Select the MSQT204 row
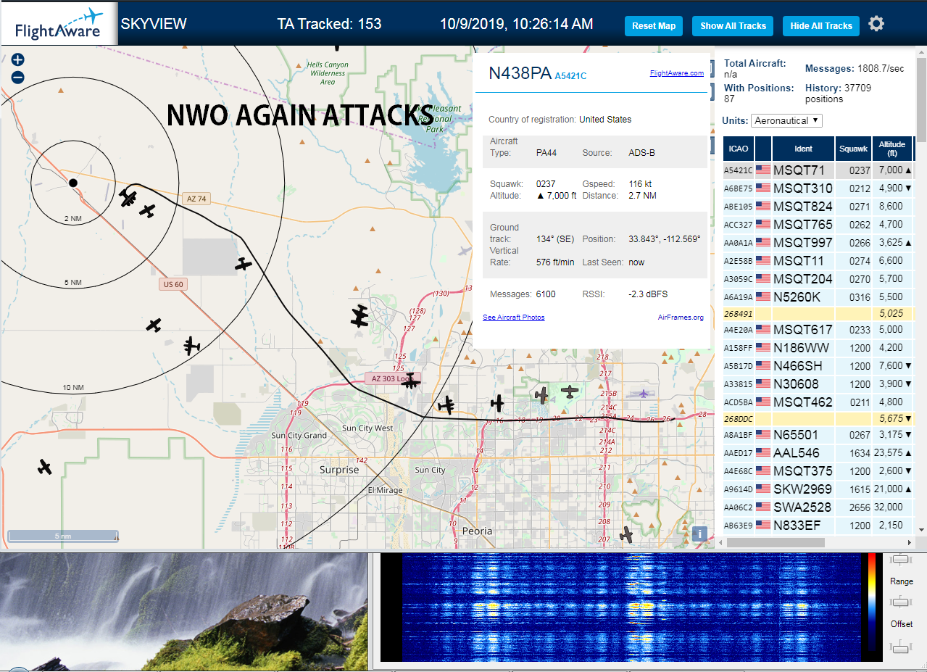This screenshot has height=672, width=927. [818, 278]
